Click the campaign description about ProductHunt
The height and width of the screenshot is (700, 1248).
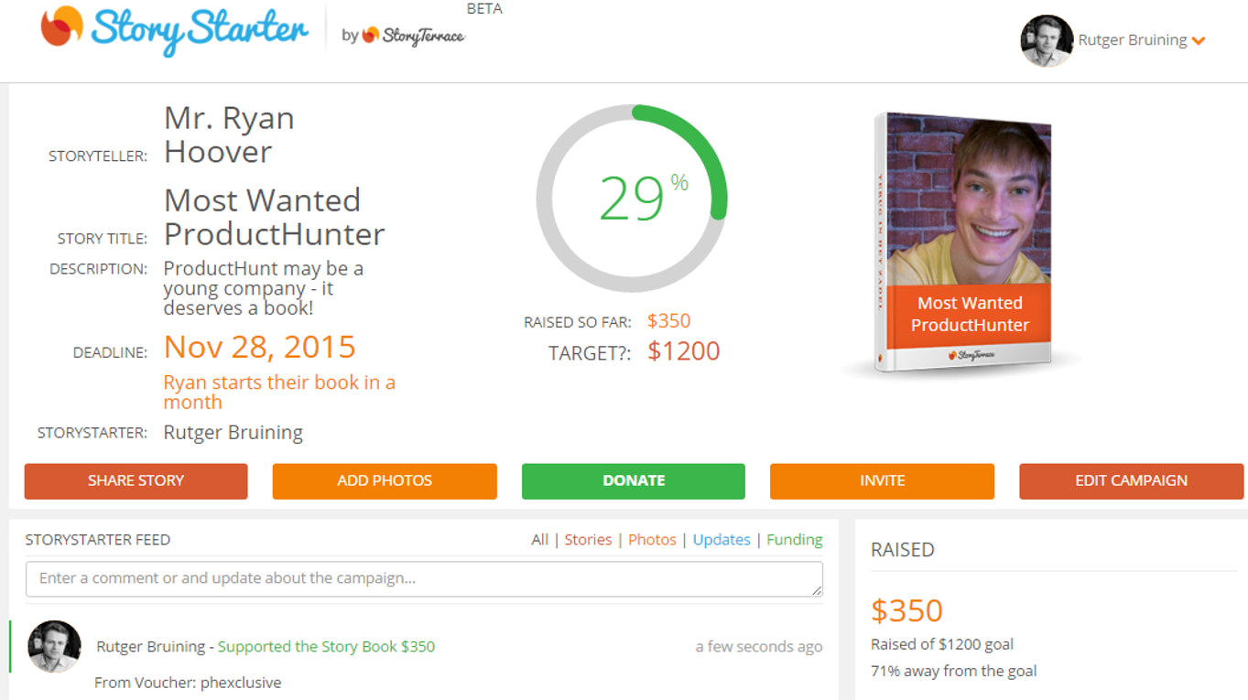pyautogui.click(x=263, y=288)
